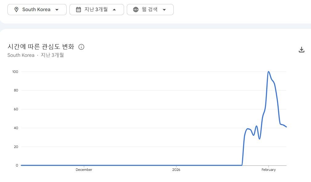Open the 웹 검색 search type dropdown arrow
The width and height of the screenshot is (311, 182).
pyautogui.click(x=164, y=10)
